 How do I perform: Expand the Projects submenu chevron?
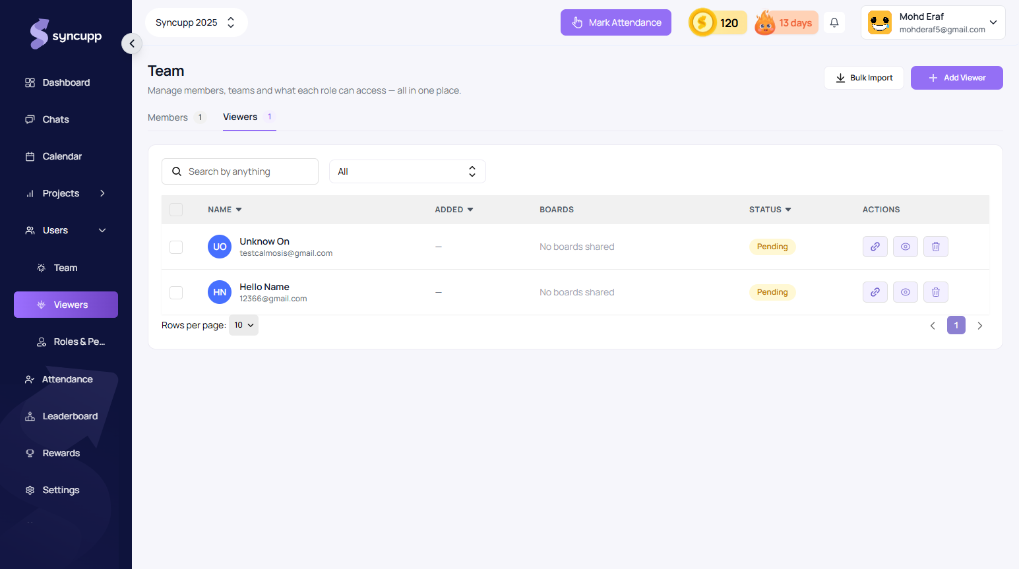102,193
